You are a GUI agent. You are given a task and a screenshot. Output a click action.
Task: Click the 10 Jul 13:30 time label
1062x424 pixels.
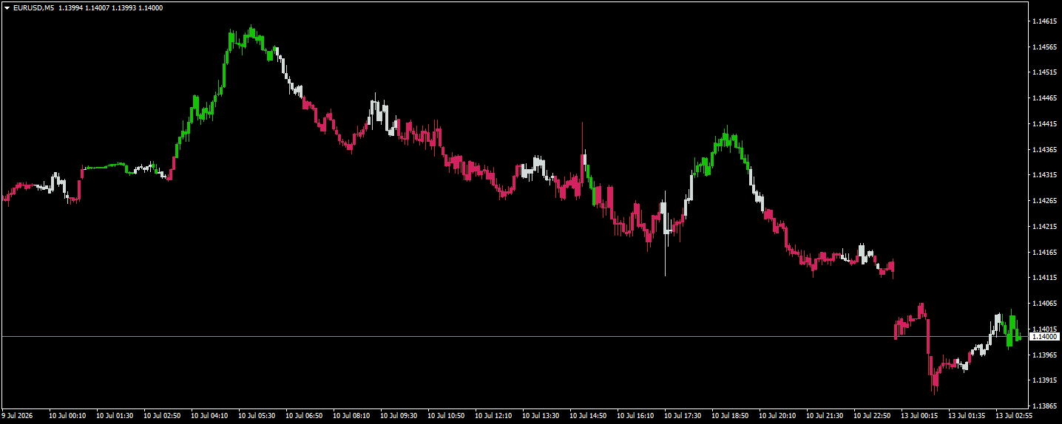[x=541, y=416]
